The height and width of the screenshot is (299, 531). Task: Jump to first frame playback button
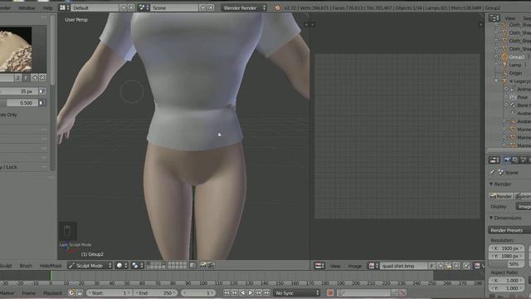[227, 293]
